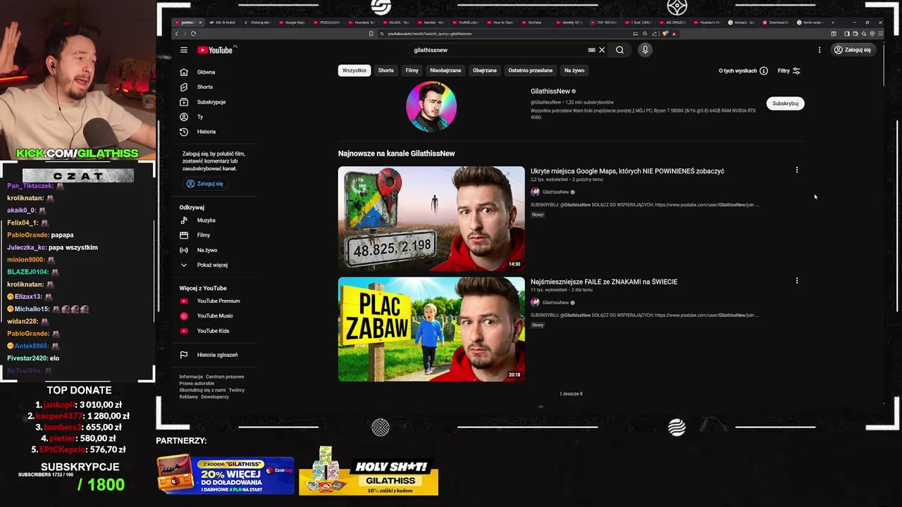The width and height of the screenshot is (902, 507).
Task: Open options menu for Google Maps video
Action: (797, 170)
